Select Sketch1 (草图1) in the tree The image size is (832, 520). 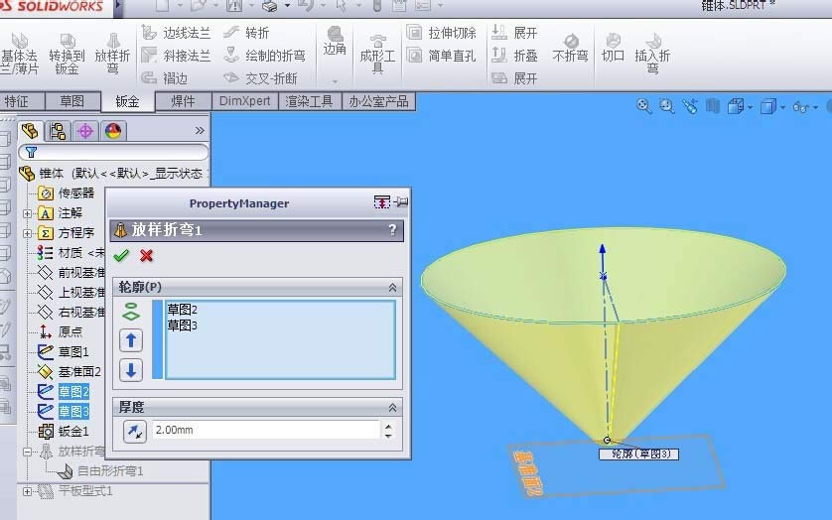click(63, 352)
